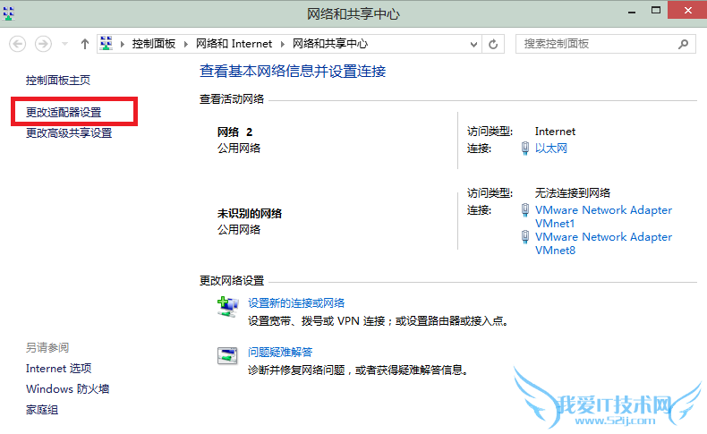Open 更改高级共享设置 link
This screenshot has width=707, height=434.
click(x=69, y=133)
